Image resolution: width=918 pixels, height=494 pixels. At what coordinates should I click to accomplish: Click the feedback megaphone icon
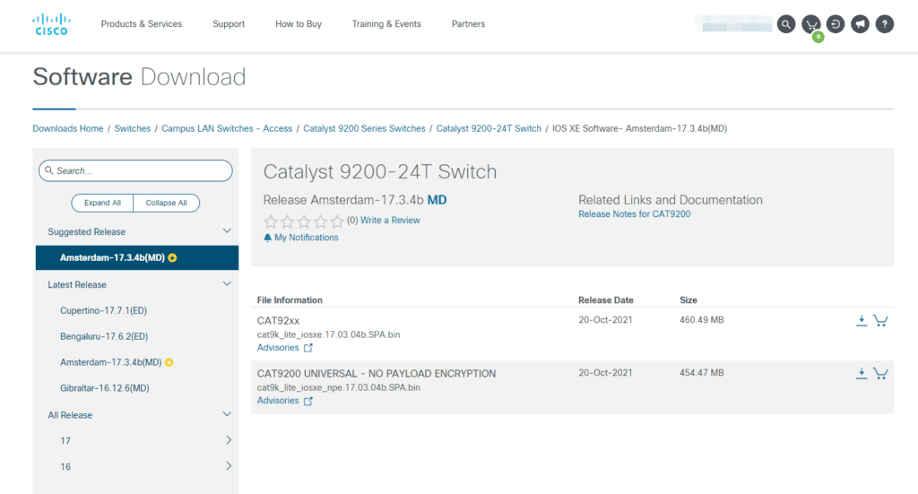[x=860, y=24]
